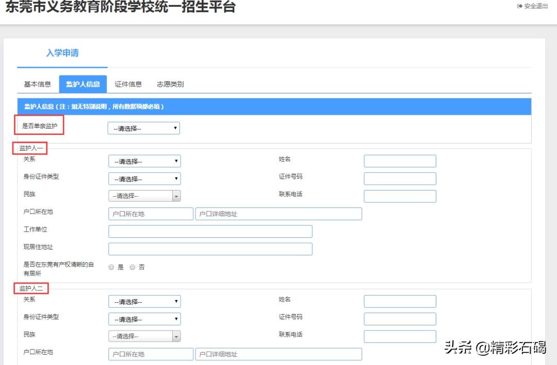
Task: Click guardian one 工作单位 text box
Action: coord(210,232)
